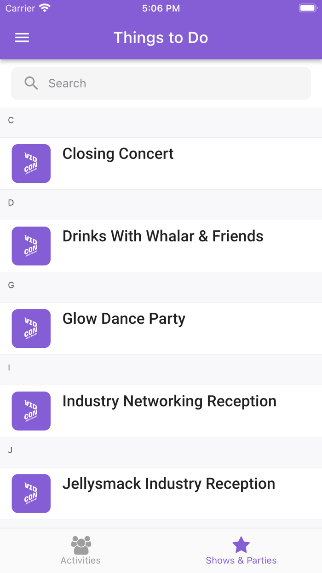Open Industry Networking Reception details

pyautogui.click(x=169, y=401)
